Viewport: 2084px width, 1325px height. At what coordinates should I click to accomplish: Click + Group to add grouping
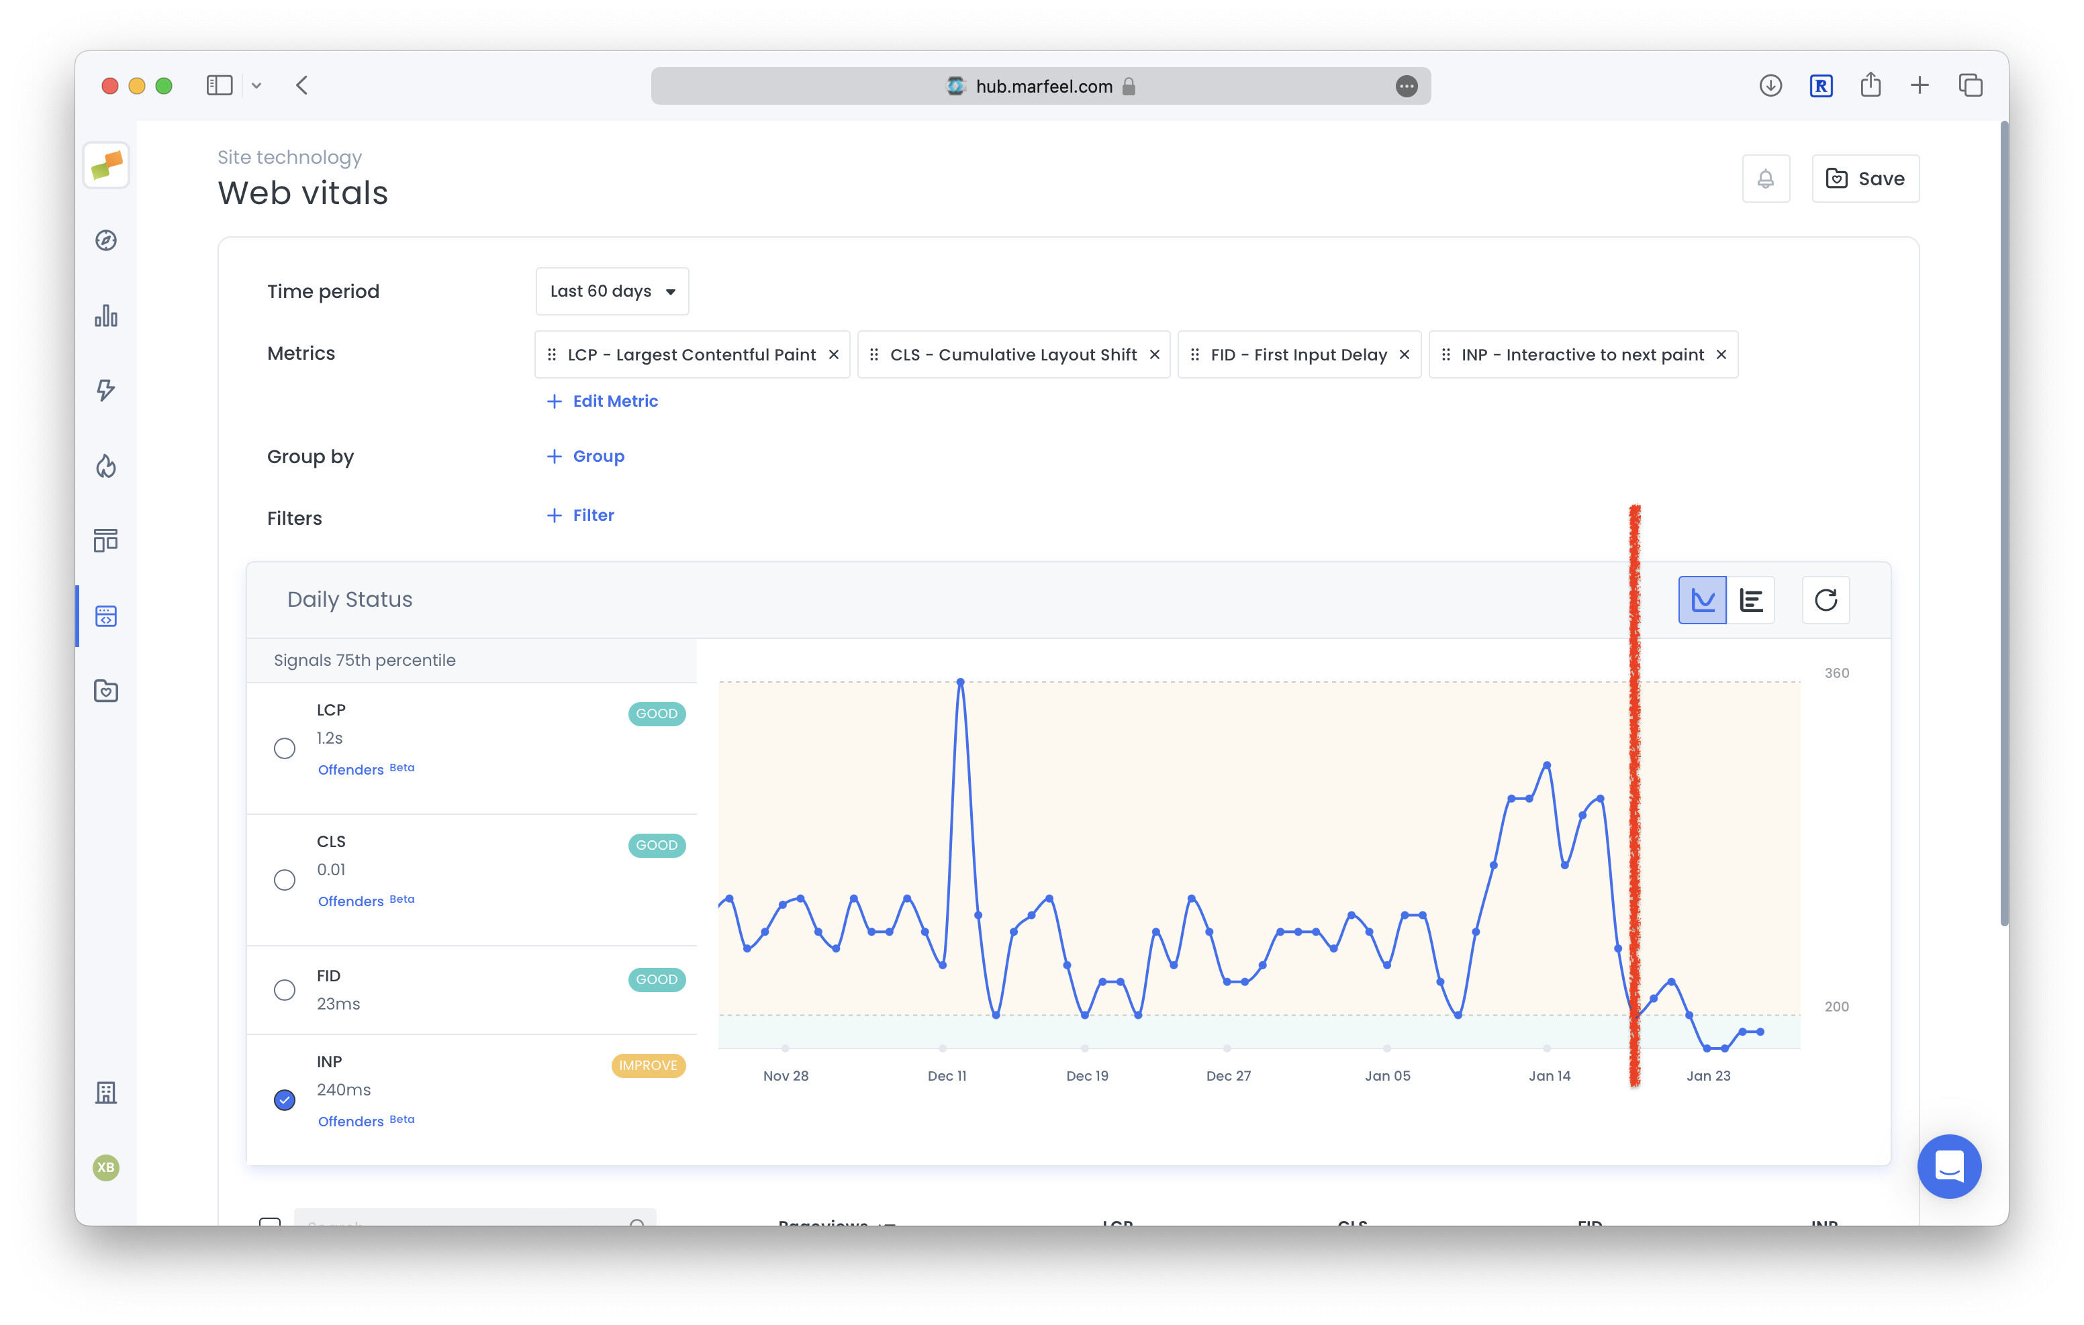click(586, 456)
